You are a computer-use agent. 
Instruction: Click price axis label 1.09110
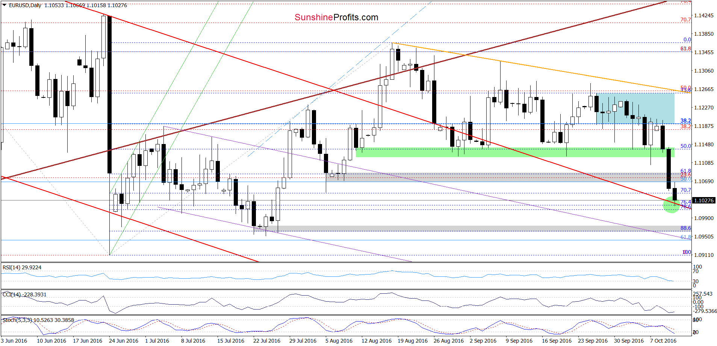tap(703, 255)
